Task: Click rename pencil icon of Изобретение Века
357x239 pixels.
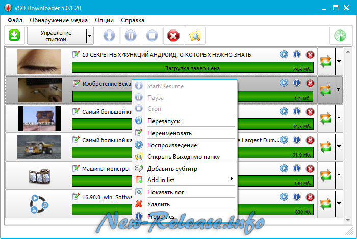Action: 76,83
